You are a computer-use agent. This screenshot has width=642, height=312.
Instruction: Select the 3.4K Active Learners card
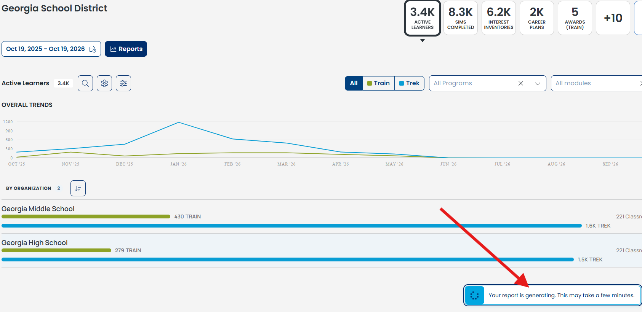pyautogui.click(x=423, y=18)
